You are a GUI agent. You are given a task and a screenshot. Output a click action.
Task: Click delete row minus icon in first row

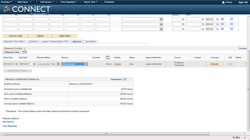click(x=232, y=19)
